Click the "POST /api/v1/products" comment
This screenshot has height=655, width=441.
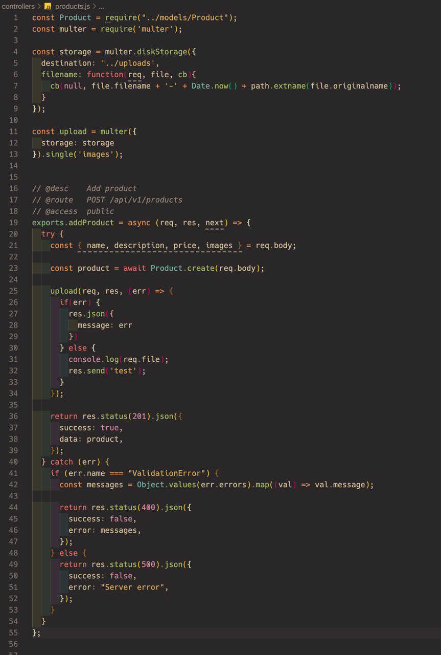click(134, 200)
